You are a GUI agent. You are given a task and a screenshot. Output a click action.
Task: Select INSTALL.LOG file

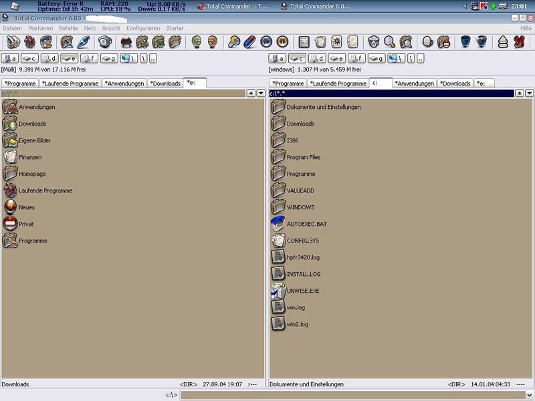[x=296, y=274]
